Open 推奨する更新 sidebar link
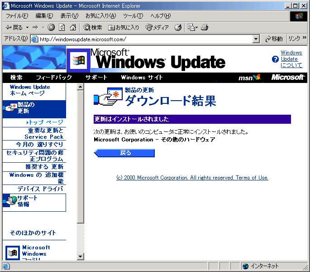This screenshot has height=272, width=310. (44, 167)
